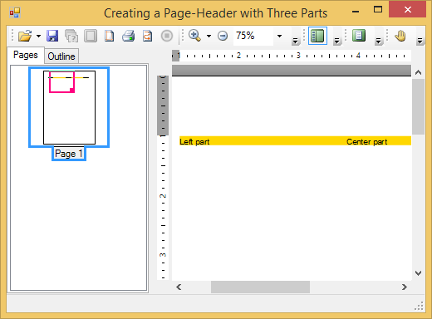Click the horizontal scrollbar right arrow

(x=405, y=287)
